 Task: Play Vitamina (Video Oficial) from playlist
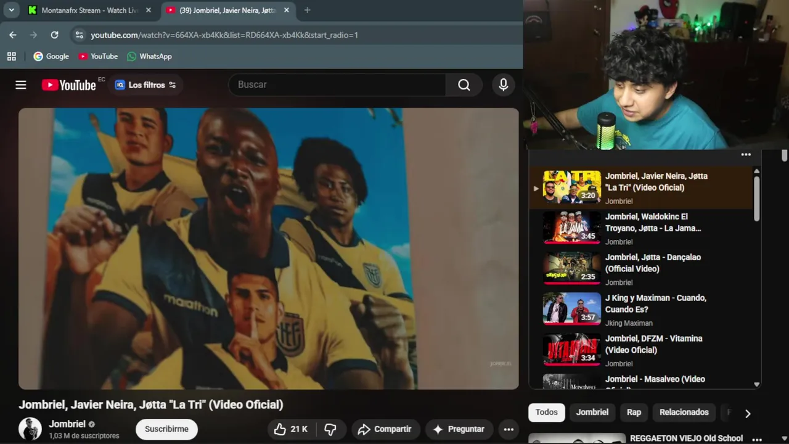641,350
